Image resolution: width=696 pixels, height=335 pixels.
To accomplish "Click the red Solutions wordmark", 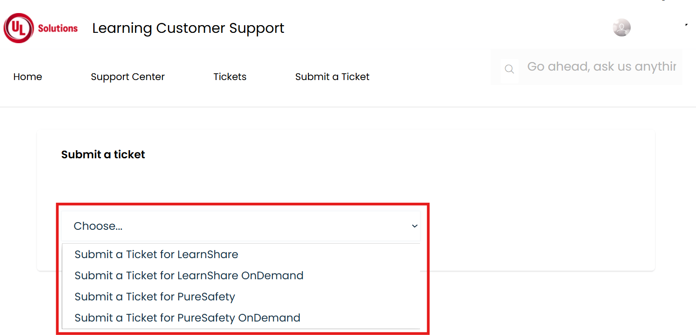I will [58, 28].
